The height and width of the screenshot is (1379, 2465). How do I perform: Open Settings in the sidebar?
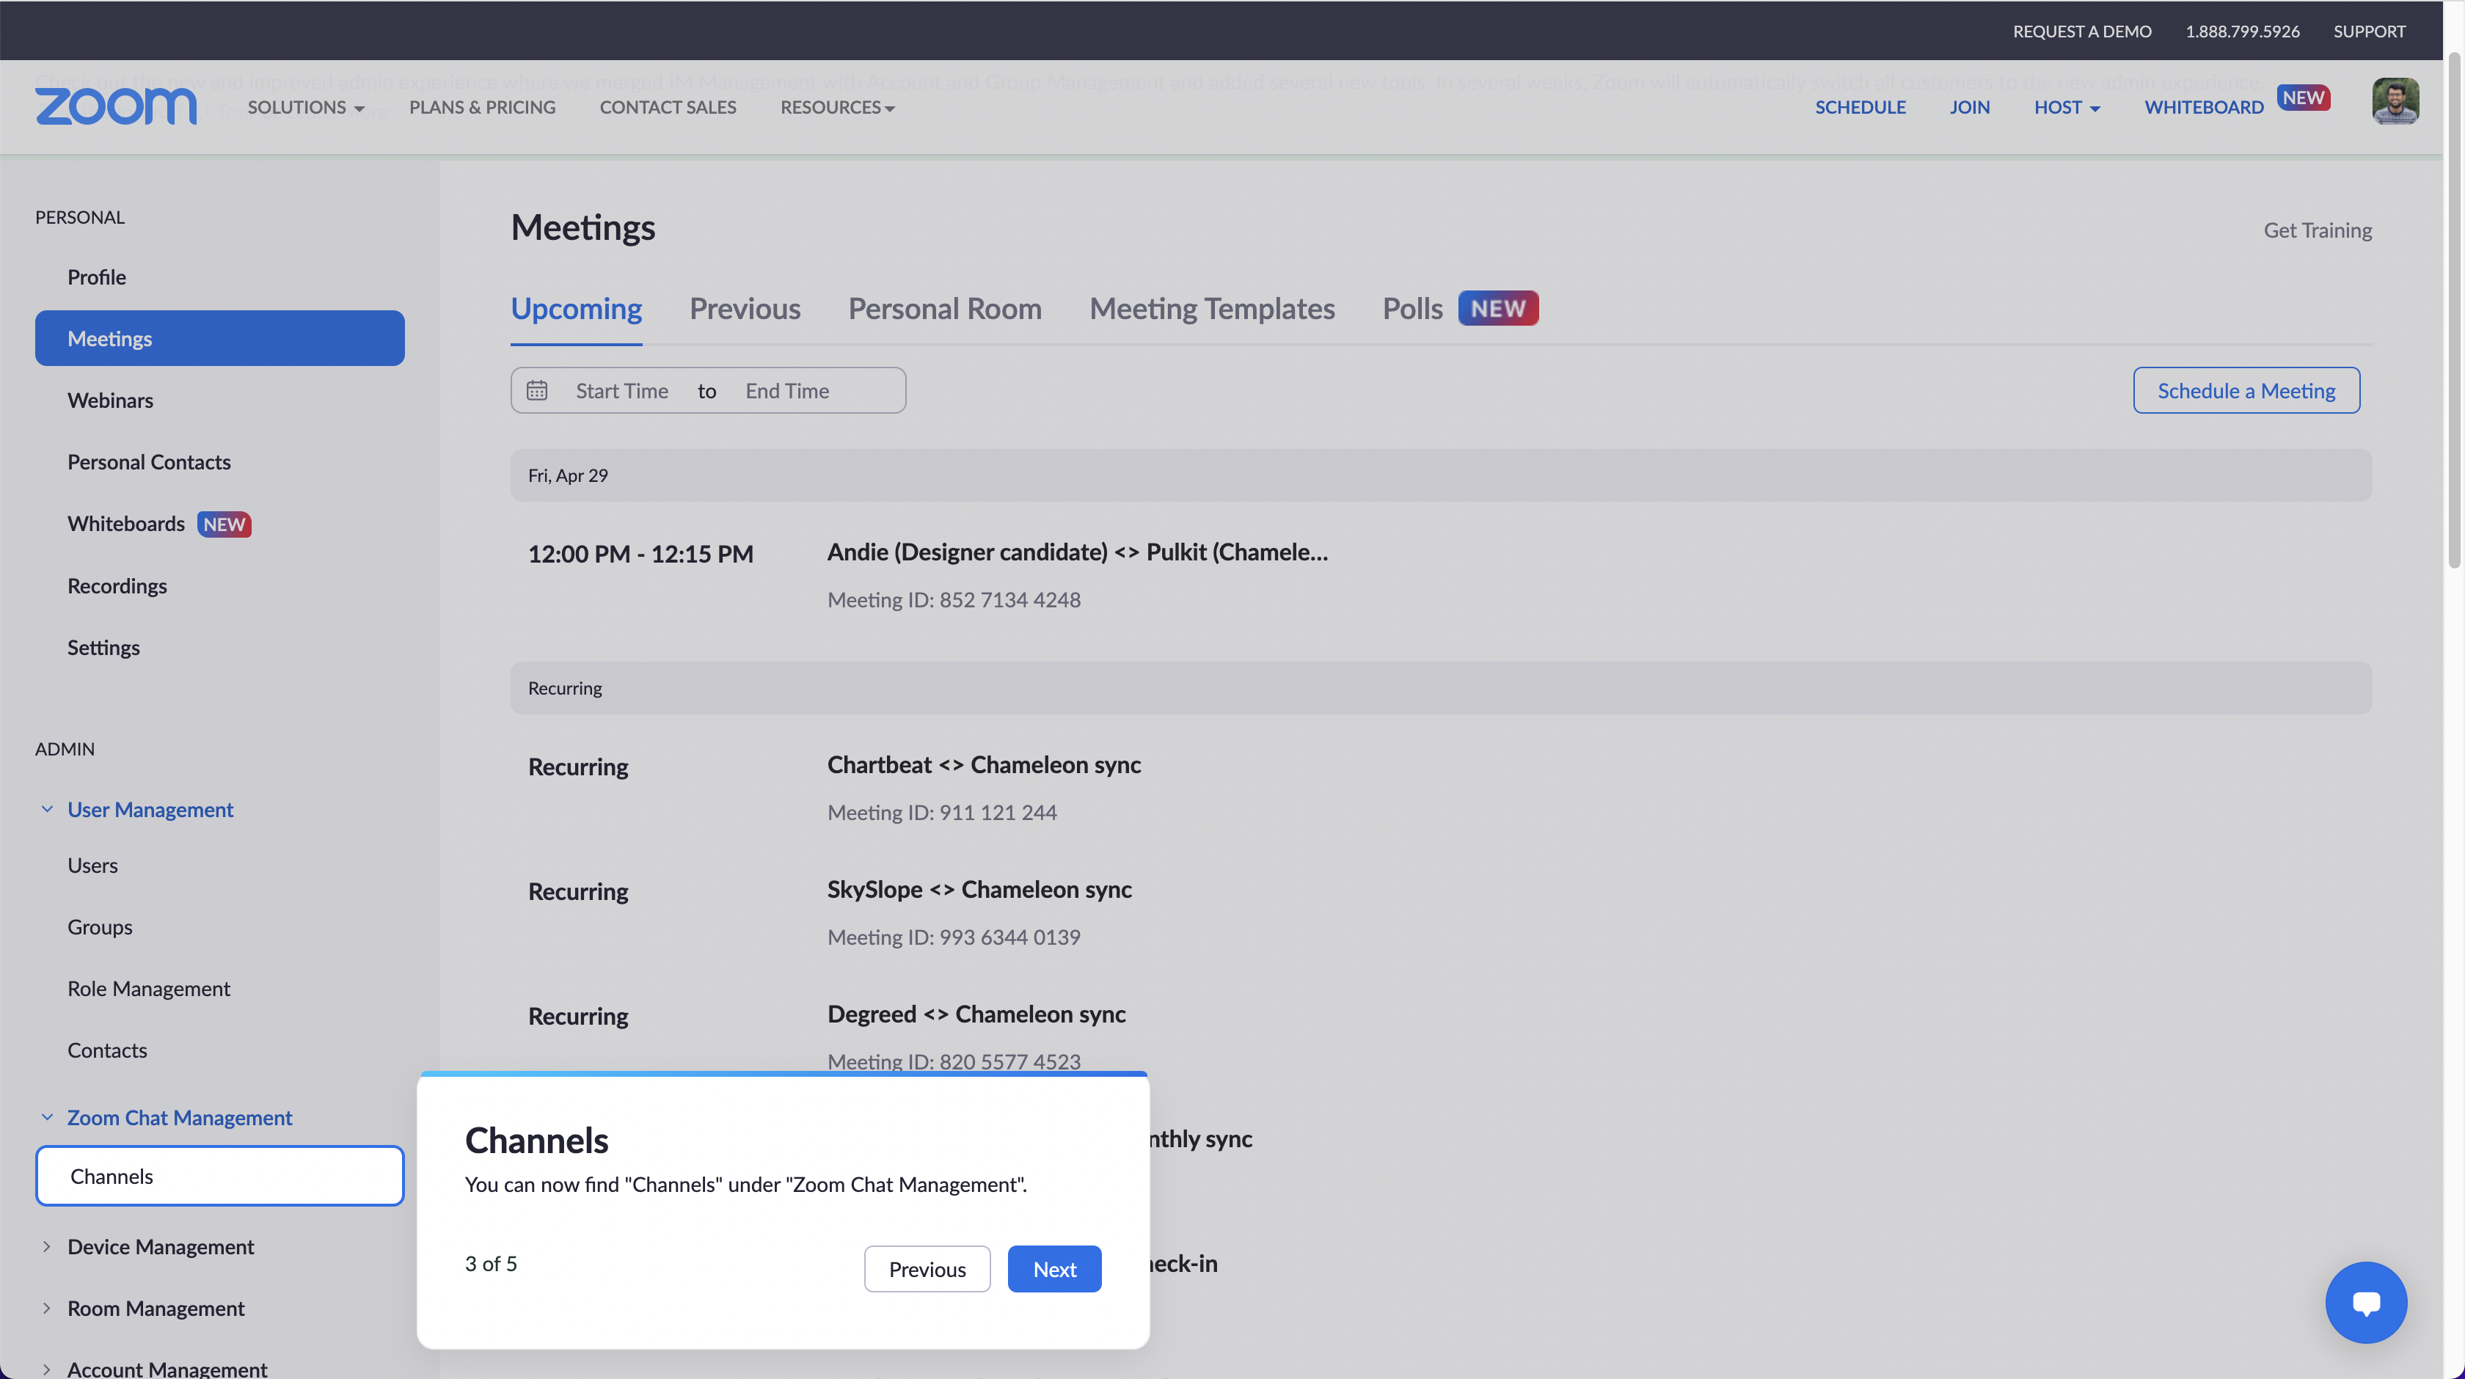click(x=103, y=647)
